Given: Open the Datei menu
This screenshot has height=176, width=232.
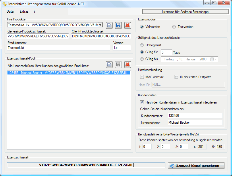Looking at the screenshot, I should tap(10, 12).
